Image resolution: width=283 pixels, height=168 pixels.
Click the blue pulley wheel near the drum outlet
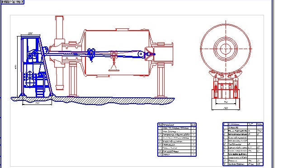click(x=141, y=54)
